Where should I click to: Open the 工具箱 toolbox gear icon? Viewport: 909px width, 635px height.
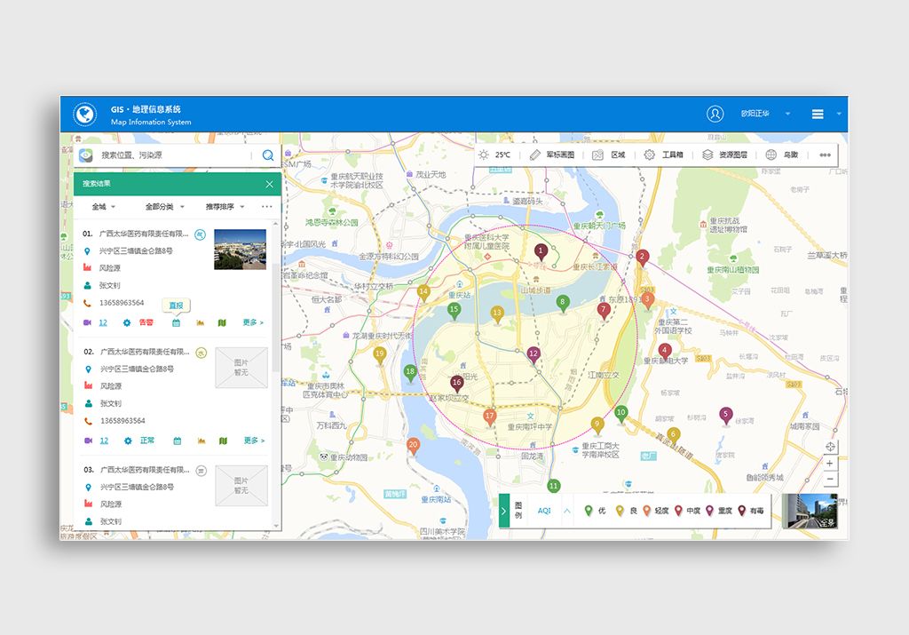(650, 155)
